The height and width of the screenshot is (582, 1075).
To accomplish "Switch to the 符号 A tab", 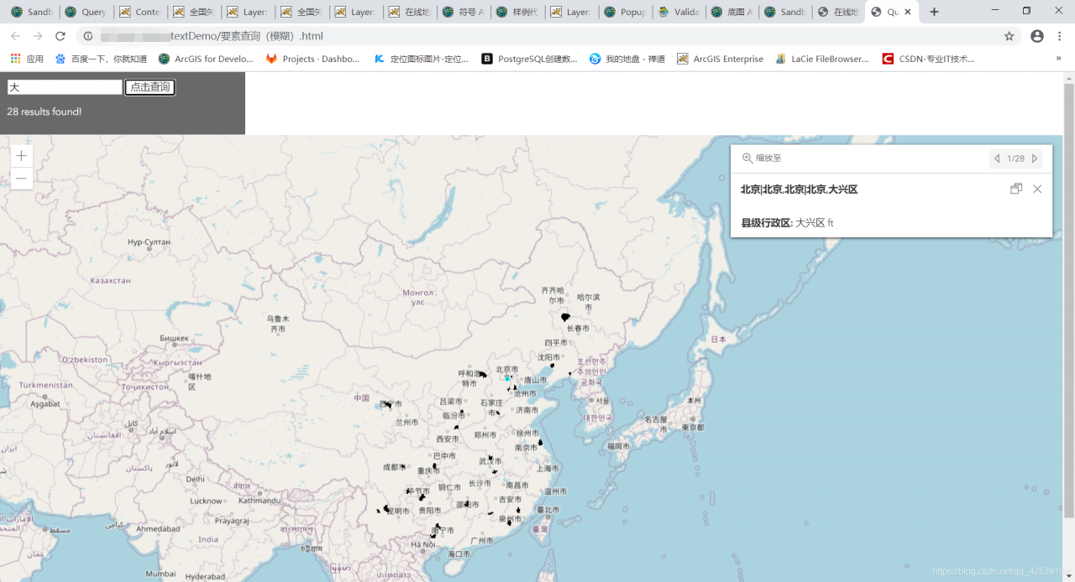I will tap(464, 12).
